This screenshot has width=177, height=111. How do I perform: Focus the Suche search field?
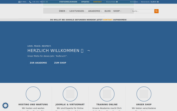point(142,11)
